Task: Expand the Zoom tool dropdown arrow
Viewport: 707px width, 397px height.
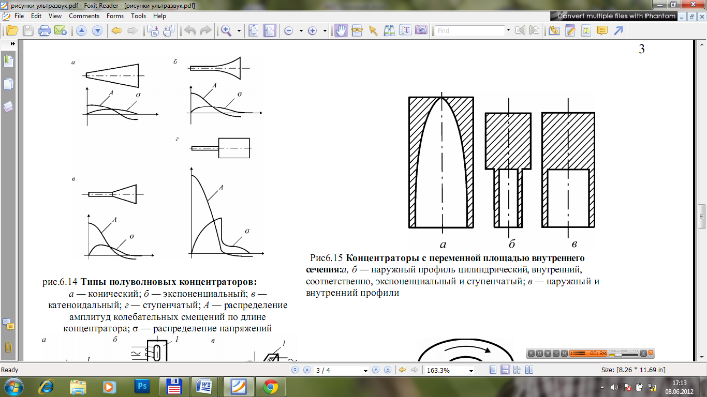Action: pos(239,30)
